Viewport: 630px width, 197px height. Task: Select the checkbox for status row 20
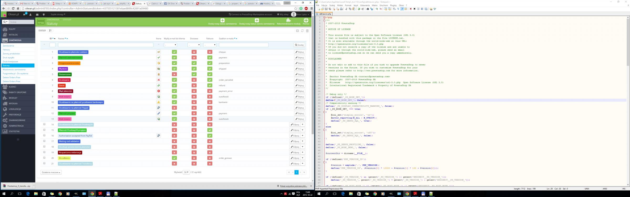point(44,158)
